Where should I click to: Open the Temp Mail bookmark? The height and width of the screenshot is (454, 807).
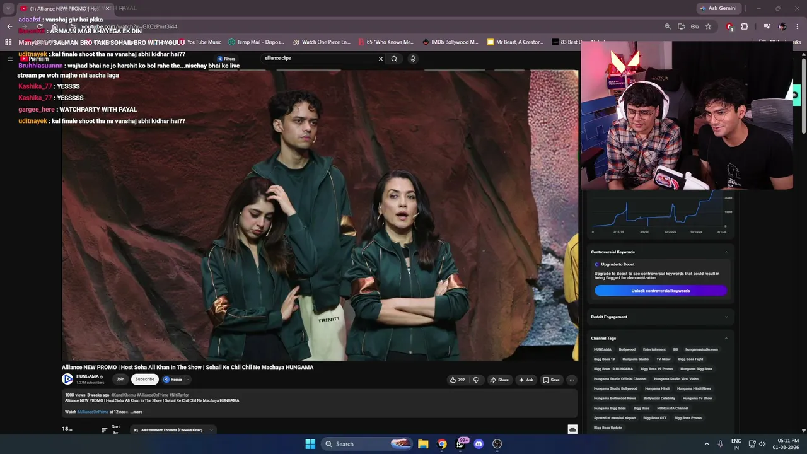point(256,42)
